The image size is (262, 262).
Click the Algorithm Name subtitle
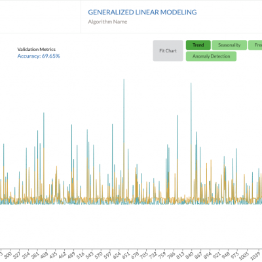pos(107,22)
